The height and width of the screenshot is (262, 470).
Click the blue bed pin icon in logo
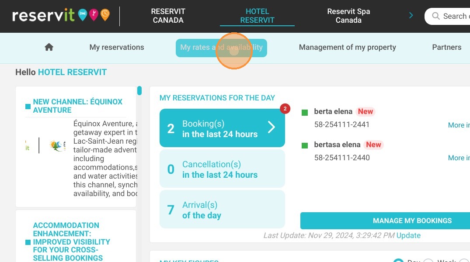[83, 15]
